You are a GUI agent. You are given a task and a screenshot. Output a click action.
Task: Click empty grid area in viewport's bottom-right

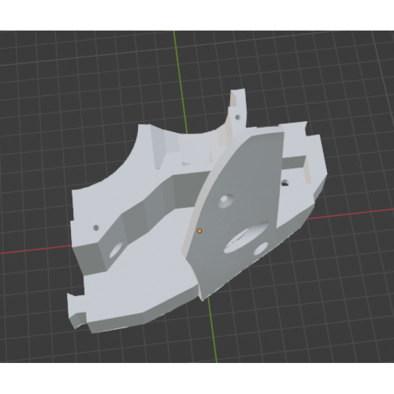point(335,320)
